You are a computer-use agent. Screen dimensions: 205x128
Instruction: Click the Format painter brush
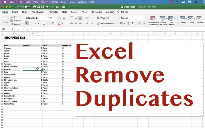tap(12, 24)
